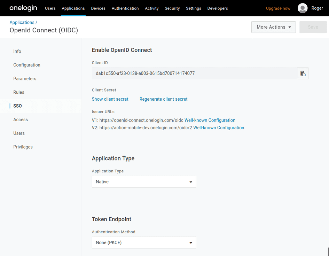Select Configuration in the sidebar

click(x=26, y=65)
